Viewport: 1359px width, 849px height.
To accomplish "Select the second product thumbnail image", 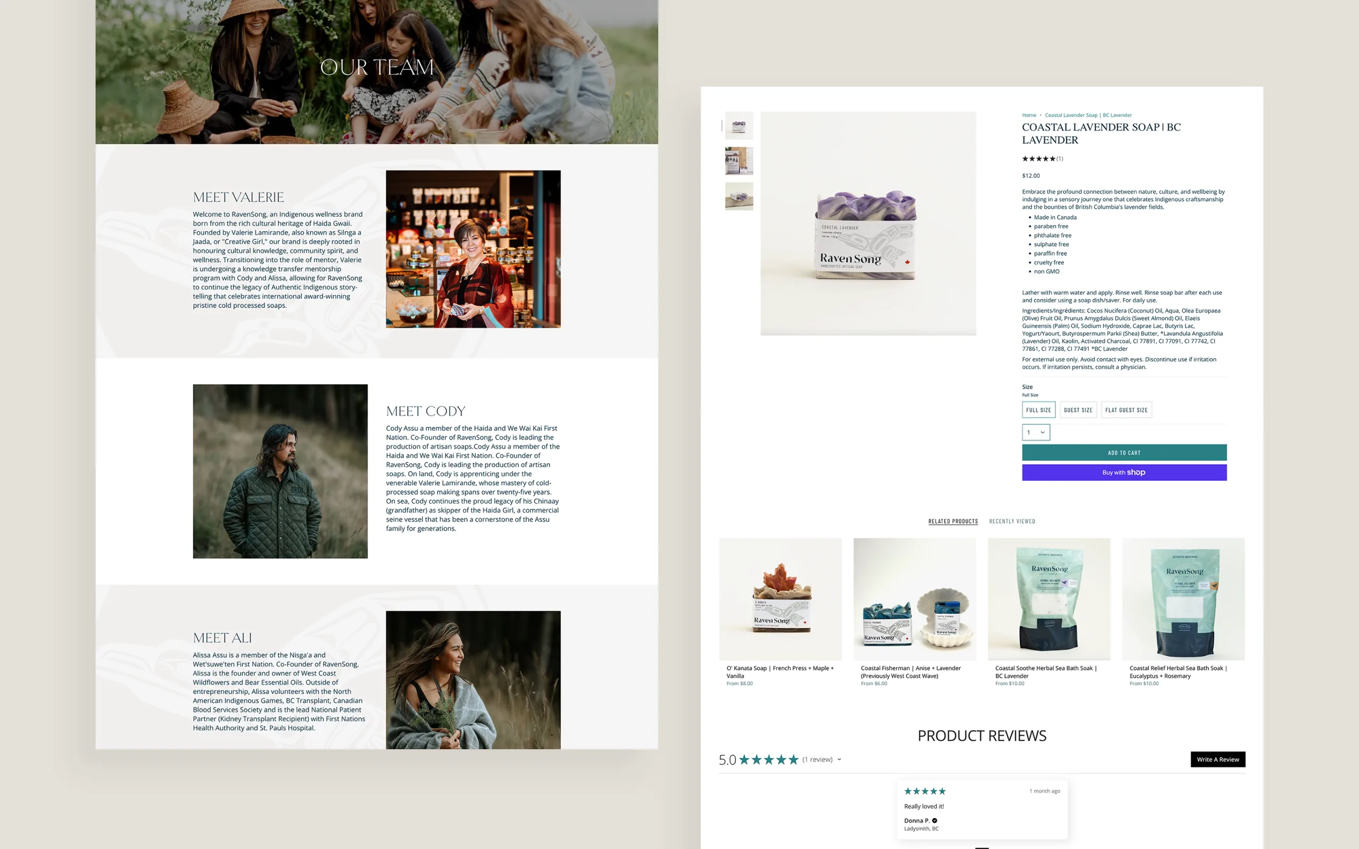I will click(x=738, y=161).
